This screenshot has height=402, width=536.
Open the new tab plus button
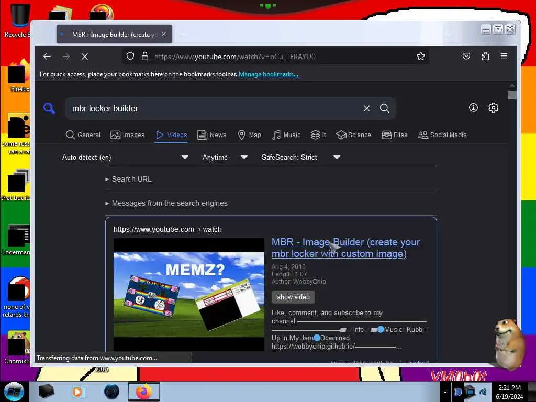(183, 34)
